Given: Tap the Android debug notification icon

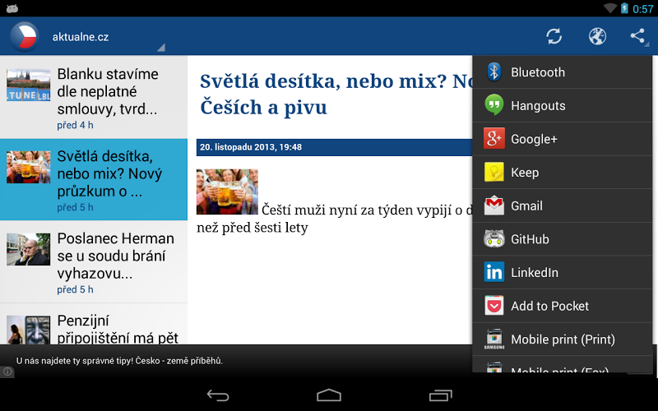Looking at the screenshot, I should tap(12, 8).
